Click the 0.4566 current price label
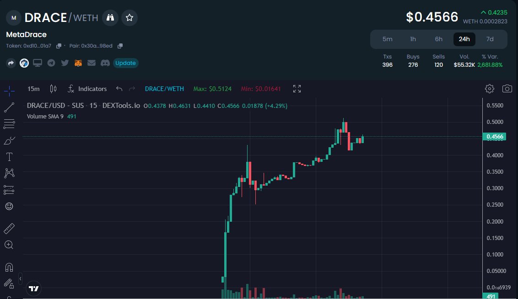 (x=495, y=137)
